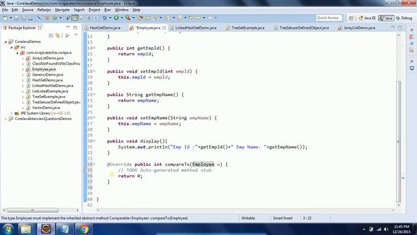Open the New file dropdown arrow
This screenshot has width=417, height=235.
pyautogui.click(x=11, y=18)
